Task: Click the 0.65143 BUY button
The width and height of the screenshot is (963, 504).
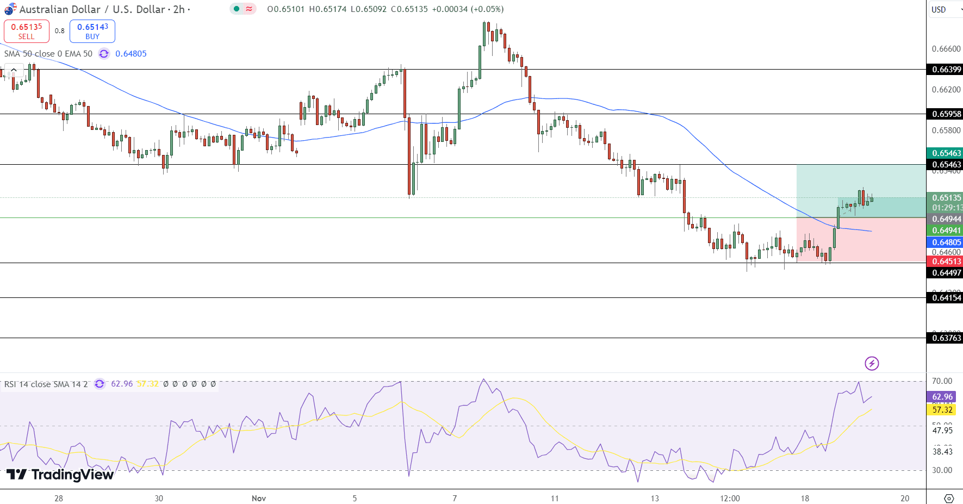Action: tap(92, 31)
